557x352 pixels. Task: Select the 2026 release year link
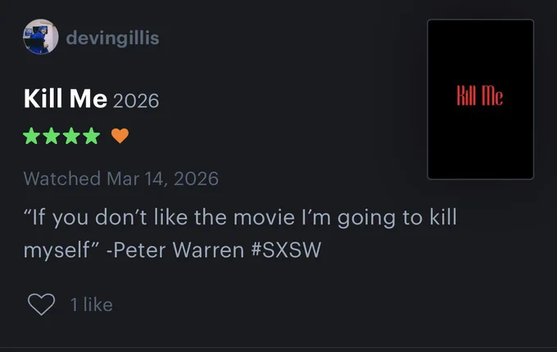click(136, 101)
